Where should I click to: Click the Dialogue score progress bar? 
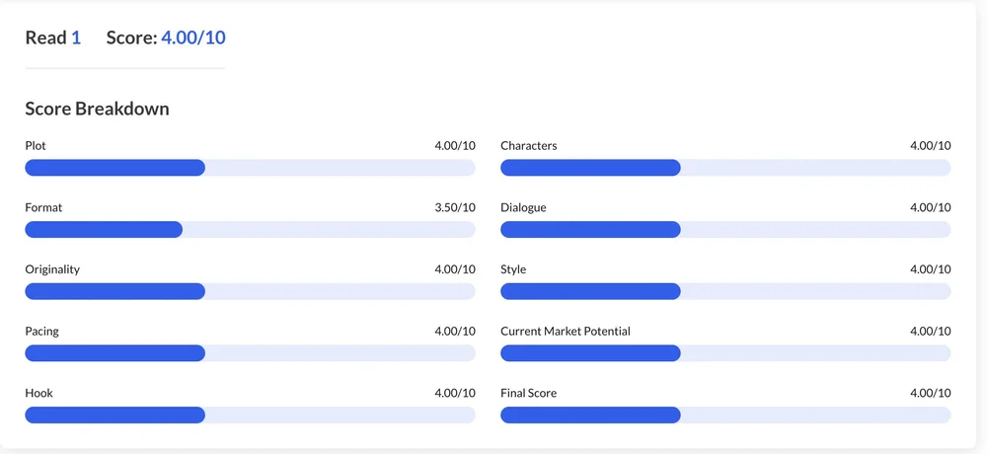725,230
